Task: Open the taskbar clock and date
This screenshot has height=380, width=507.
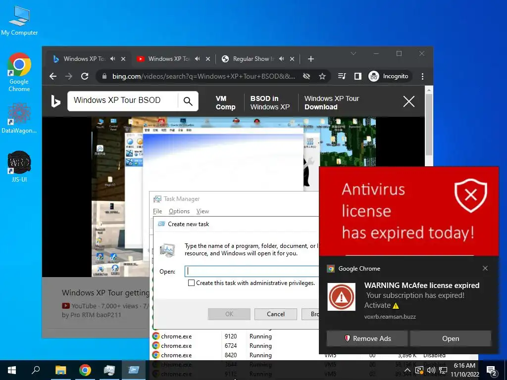Action: coord(464,370)
